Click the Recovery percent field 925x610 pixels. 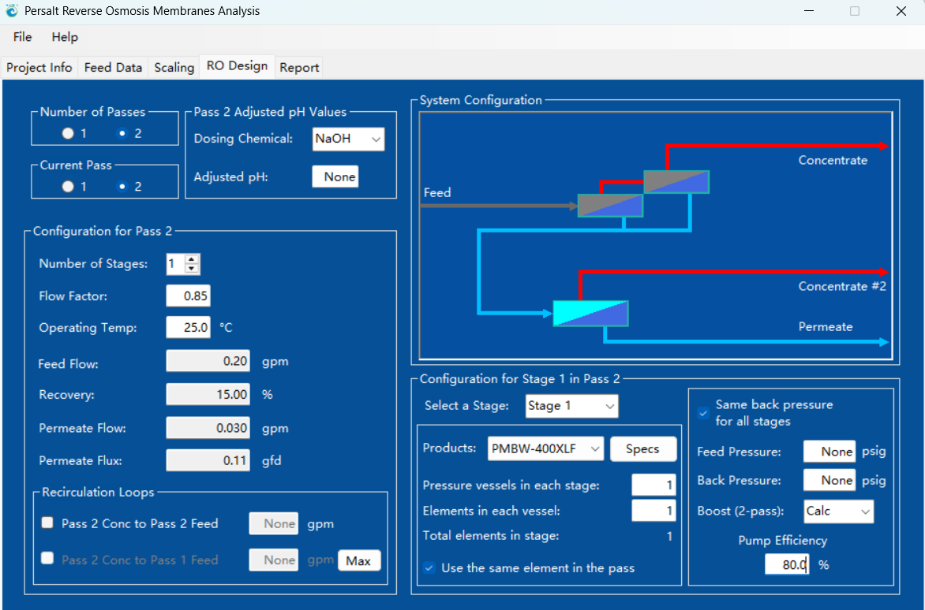208,395
